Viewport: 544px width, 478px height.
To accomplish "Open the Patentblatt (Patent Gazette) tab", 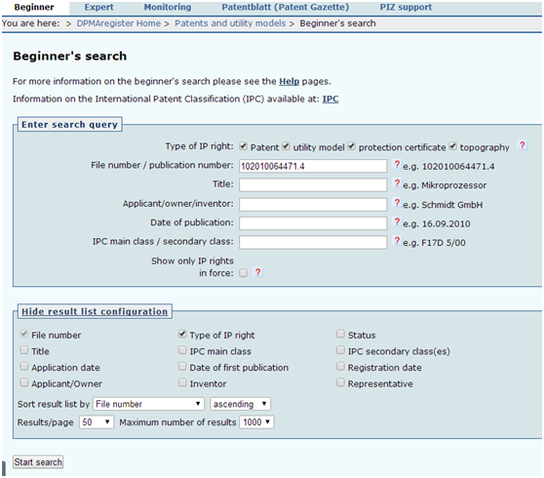I will [286, 7].
